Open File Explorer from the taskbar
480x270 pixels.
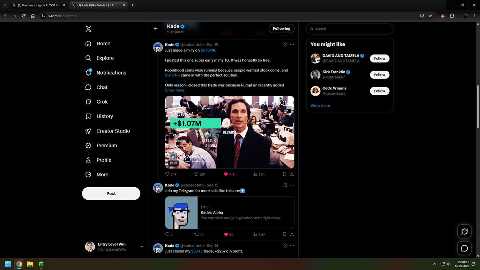click(x=30, y=264)
